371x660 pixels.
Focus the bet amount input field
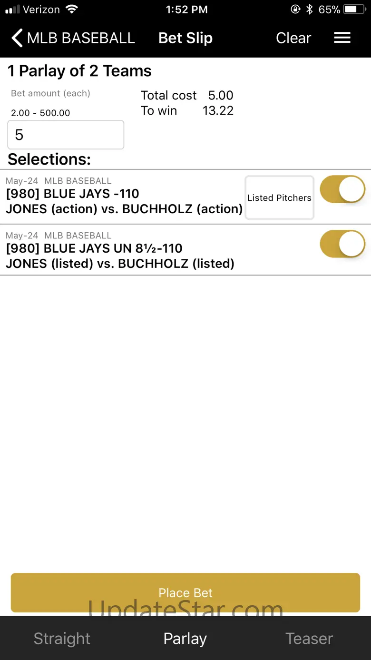point(66,135)
